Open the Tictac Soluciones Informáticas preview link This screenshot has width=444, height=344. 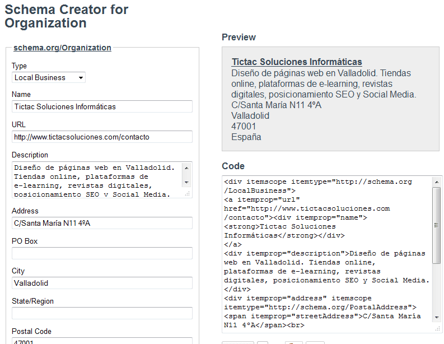click(297, 62)
